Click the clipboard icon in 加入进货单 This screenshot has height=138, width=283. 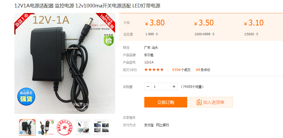[199, 102]
